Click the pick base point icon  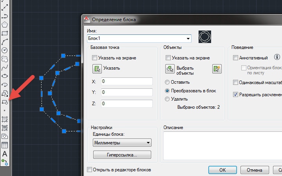97,69
